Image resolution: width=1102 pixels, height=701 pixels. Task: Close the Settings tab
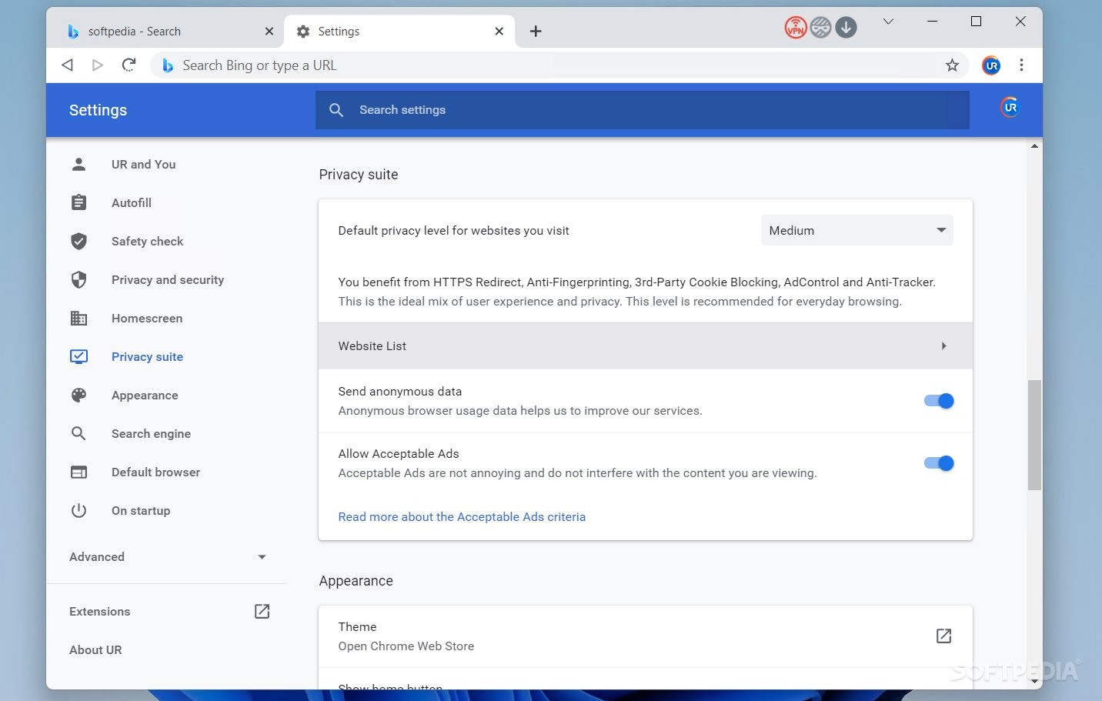click(x=499, y=32)
